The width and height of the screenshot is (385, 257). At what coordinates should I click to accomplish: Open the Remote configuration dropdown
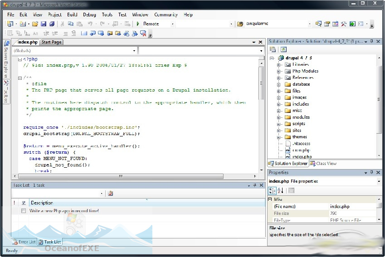coord(173,24)
